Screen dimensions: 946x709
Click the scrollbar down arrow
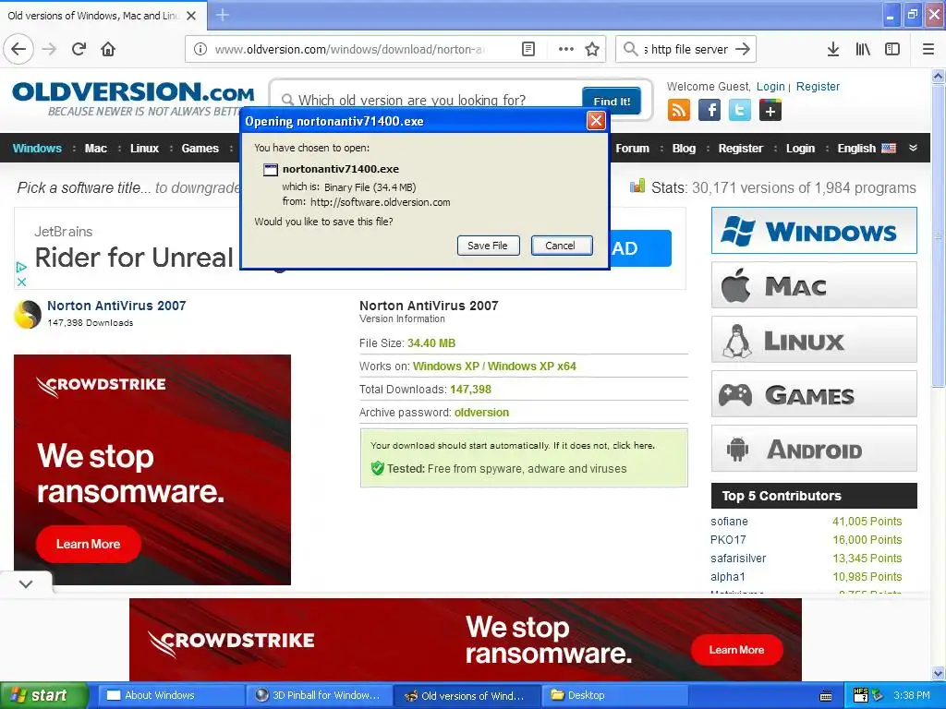(x=938, y=674)
